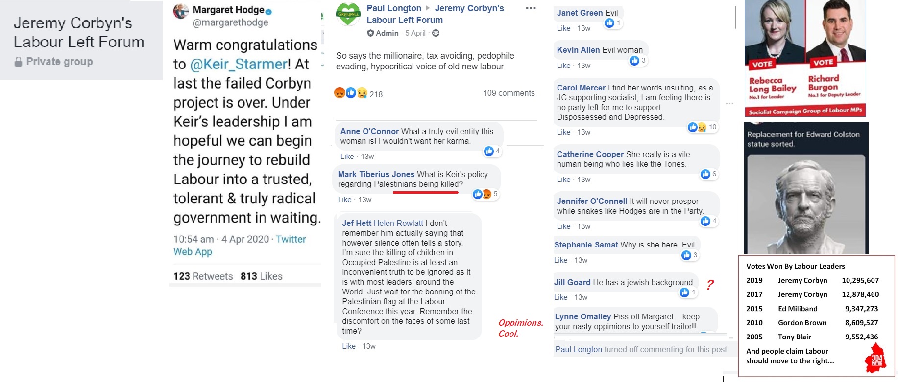Open the @Keir_Starmer mention link
898x382 pixels.
click(x=240, y=64)
